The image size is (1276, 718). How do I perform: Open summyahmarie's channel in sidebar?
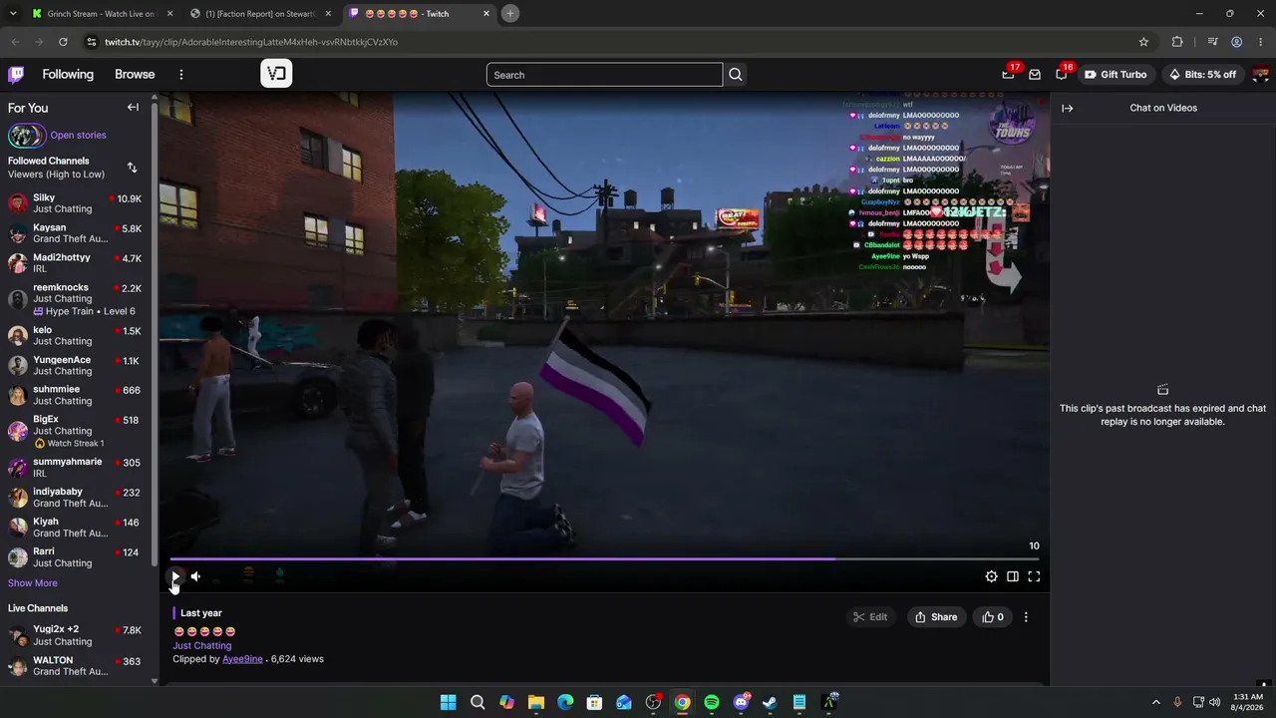75,467
